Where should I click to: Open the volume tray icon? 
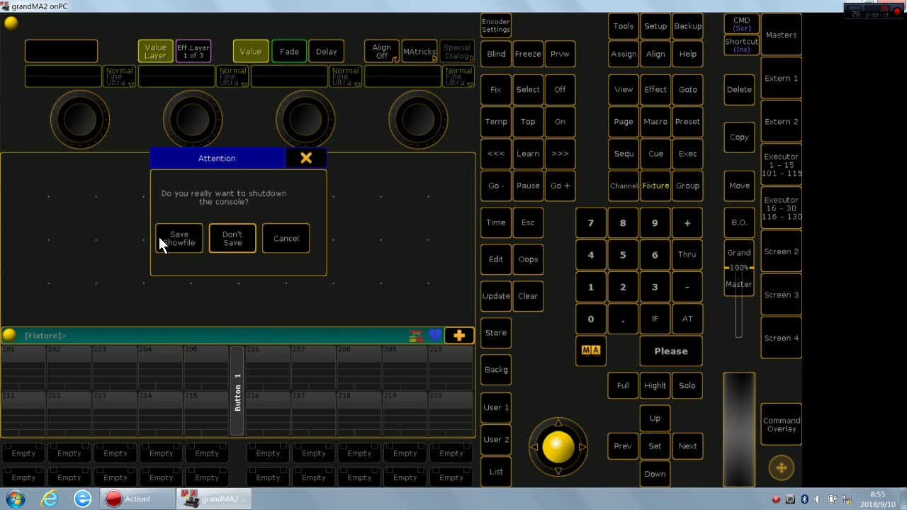coord(818,499)
